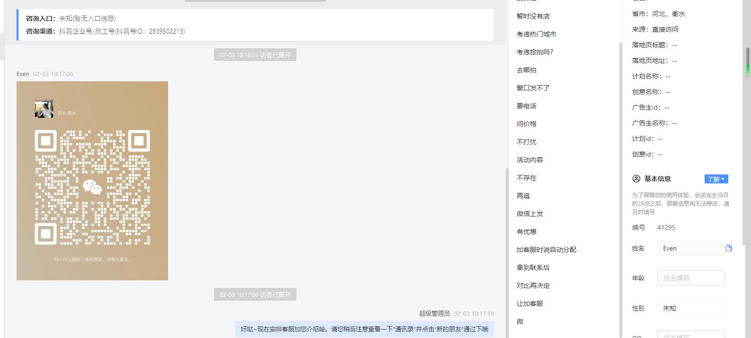Click the 让加客服 quick reply

pos(530,303)
